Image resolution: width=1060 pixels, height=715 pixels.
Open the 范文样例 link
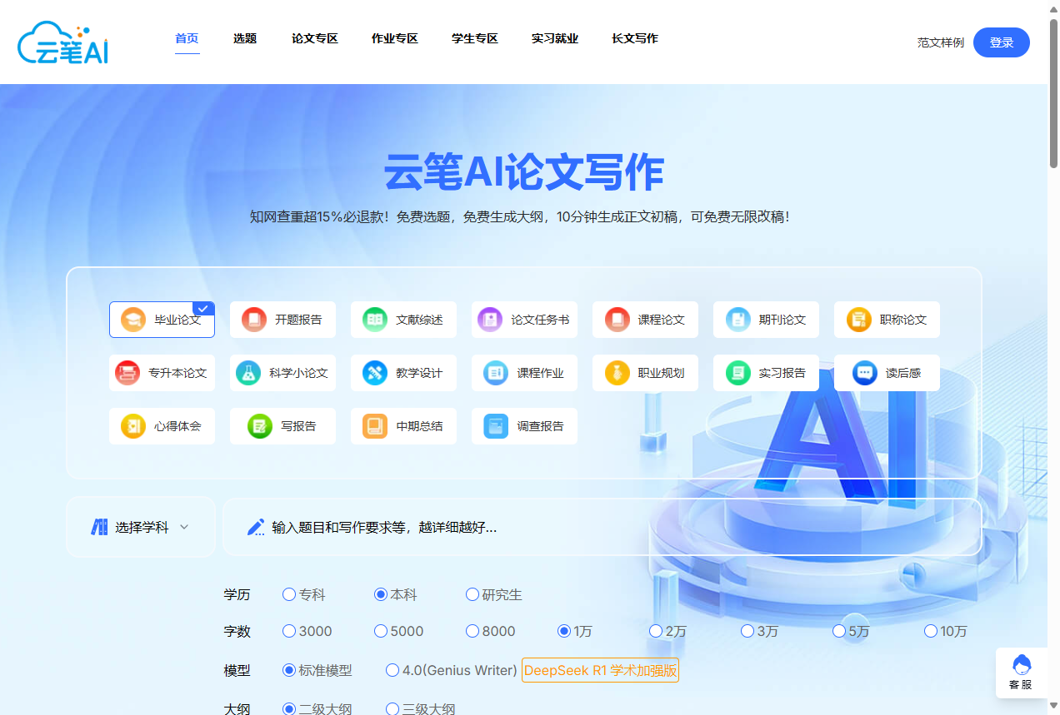pos(940,42)
